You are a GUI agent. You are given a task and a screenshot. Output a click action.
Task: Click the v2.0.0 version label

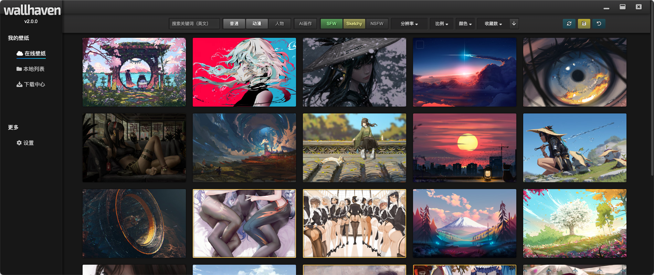point(31,21)
